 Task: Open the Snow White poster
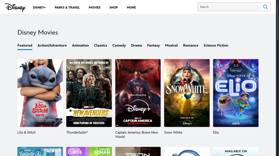[187, 93]
